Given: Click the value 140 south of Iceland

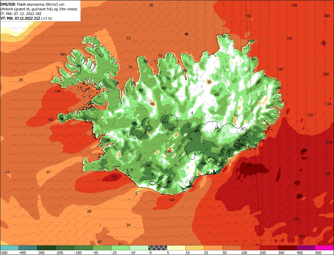Looking at the screenshot, I should coord(172,200).
